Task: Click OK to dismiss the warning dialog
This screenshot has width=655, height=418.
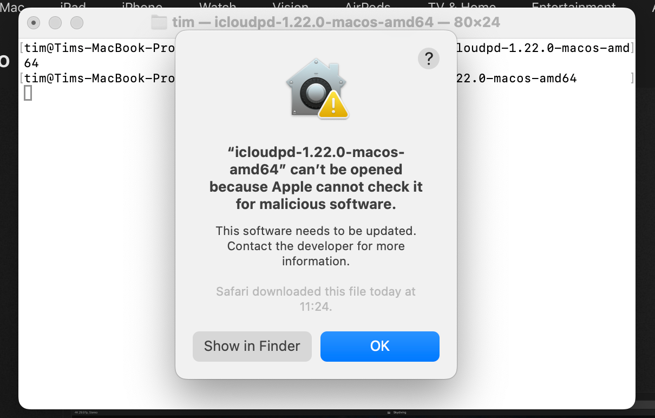Action: (x=379, y=347)
